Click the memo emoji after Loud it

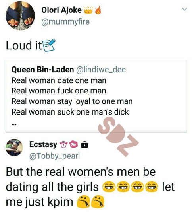point(49,45)
